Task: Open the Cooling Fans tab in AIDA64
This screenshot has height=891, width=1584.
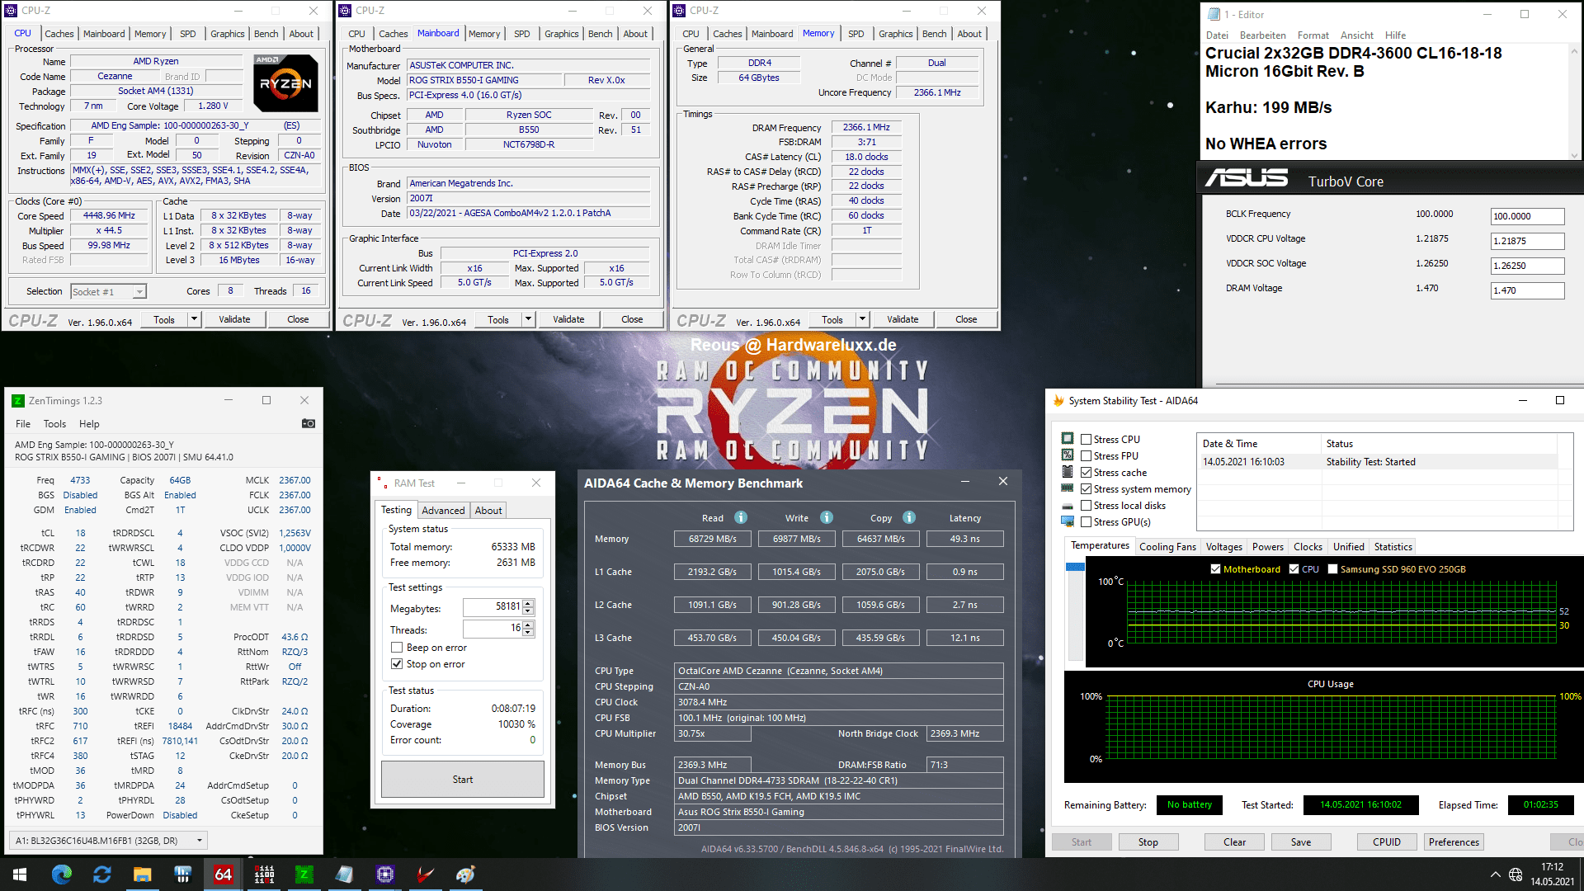Action: point(1167,547)
